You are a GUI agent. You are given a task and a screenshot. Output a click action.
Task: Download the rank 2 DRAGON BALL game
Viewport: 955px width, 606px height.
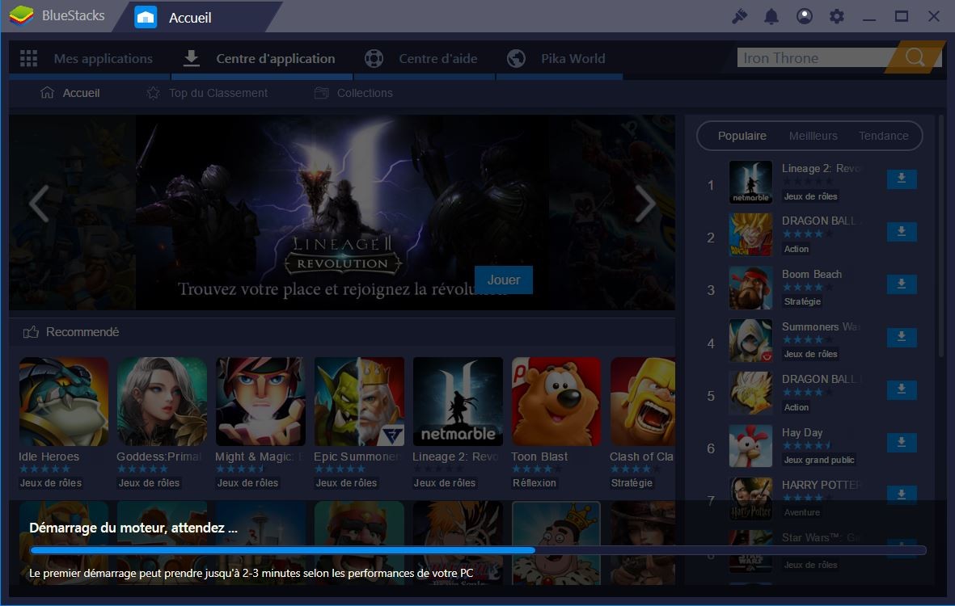tap(902, 232)
